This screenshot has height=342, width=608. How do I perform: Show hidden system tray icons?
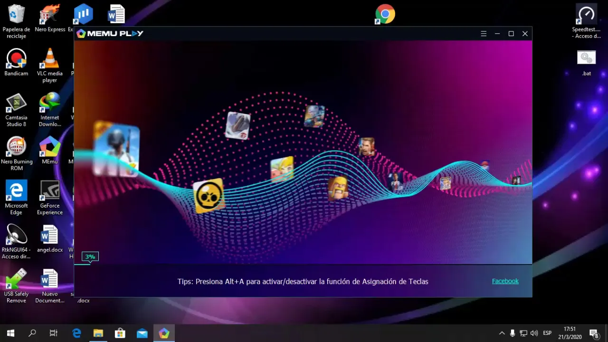(x=502, y=333)
